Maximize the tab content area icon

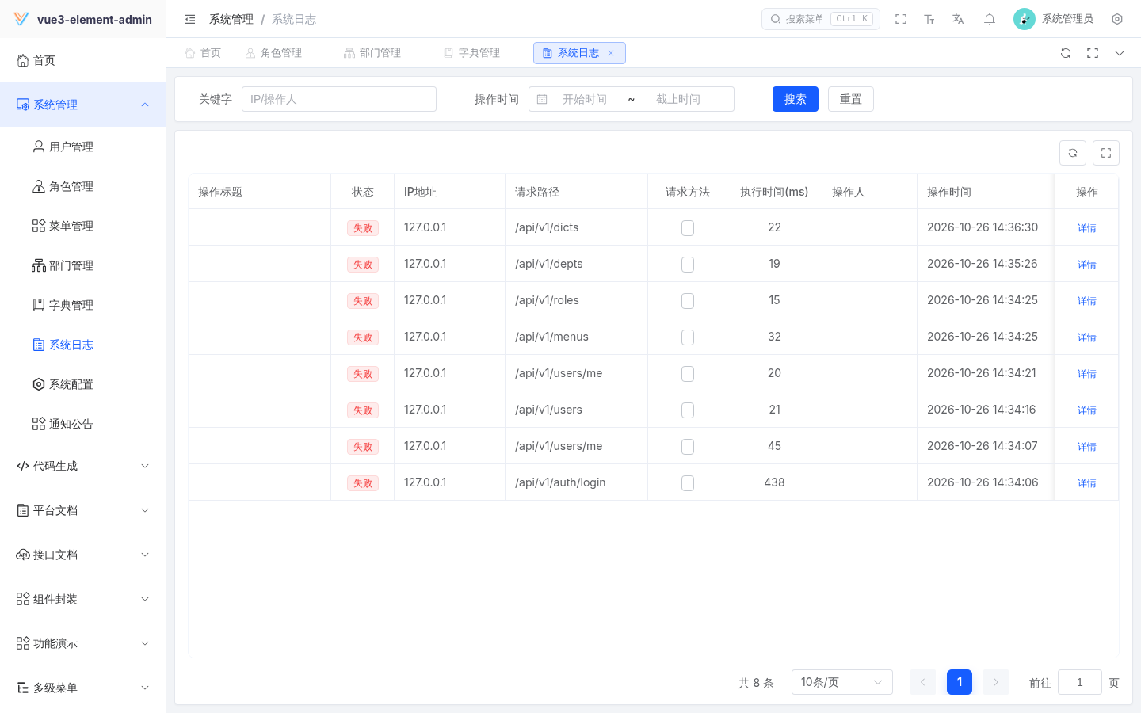tap(1093, 53)
